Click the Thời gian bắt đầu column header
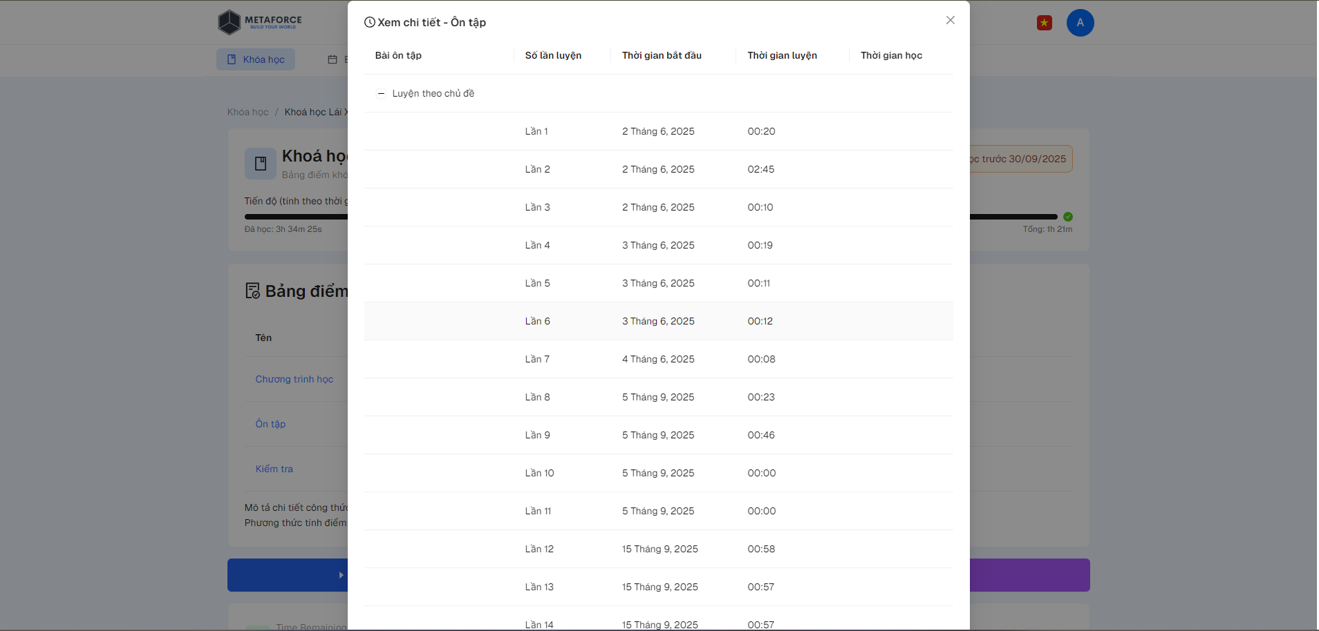The image size is (1319, 631). pyautogui.click(x=662, y=55)
